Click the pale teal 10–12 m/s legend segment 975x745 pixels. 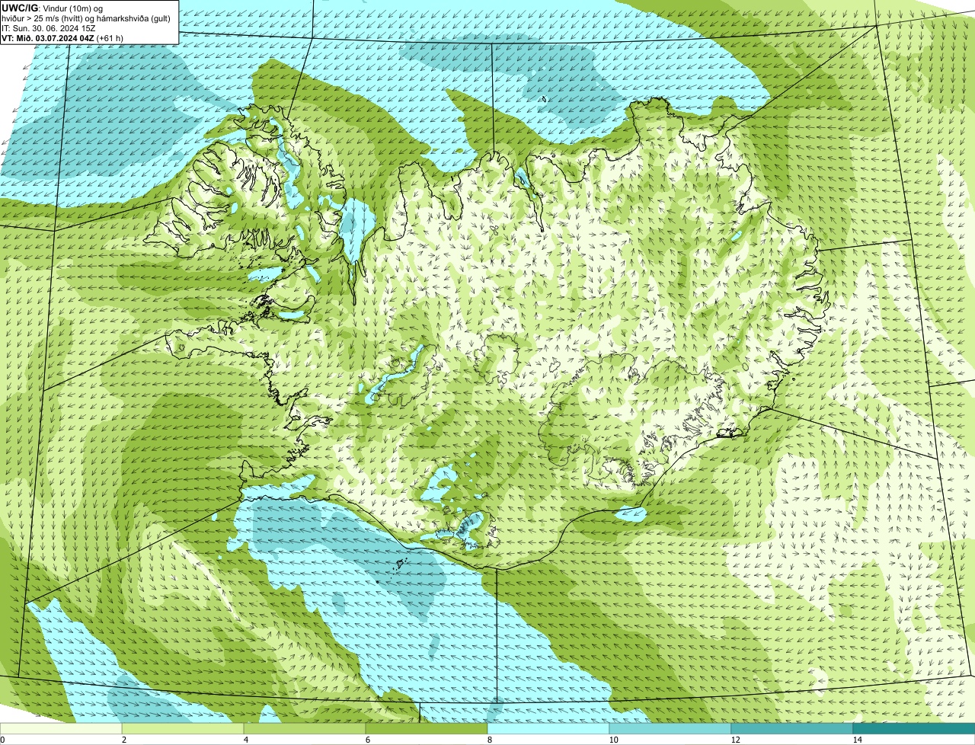670,729
